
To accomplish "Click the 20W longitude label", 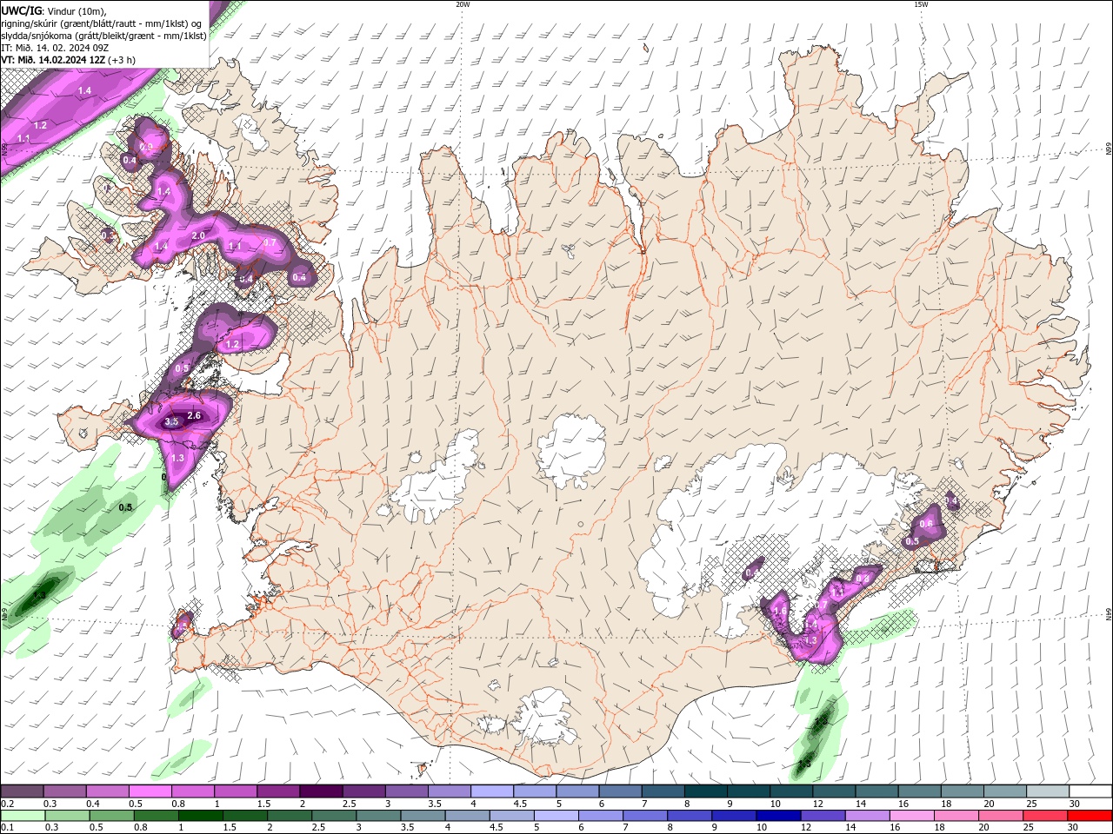I will pyautogui.click(x=463, y=4).
